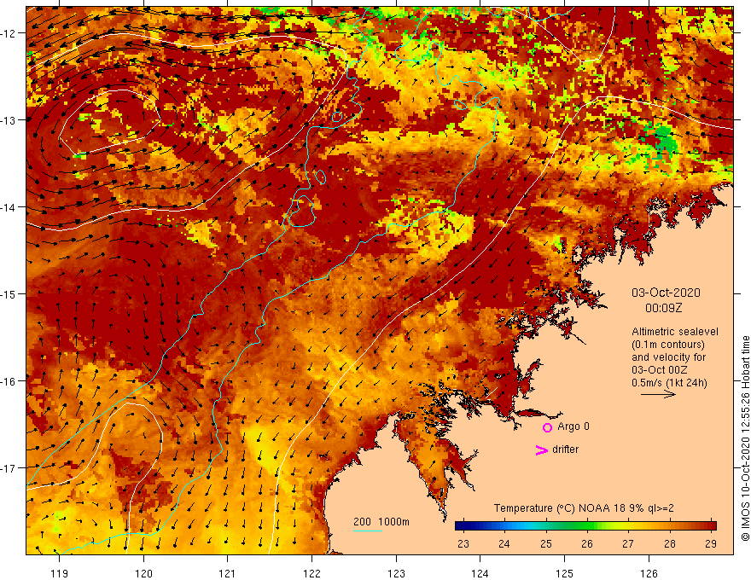Click the 'and velocity for' text
The height and width of the screenshot is (580, 751).
click(668, 357)
